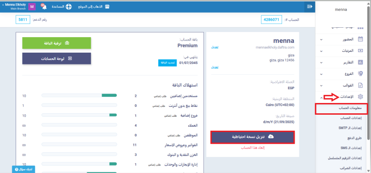The height and width of the screenshot is (173, 371).
Task: Click the لديك سؤال help widget
Action: pos(23,169)
